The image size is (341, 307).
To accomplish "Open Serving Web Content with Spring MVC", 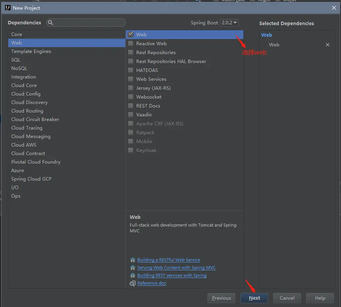I will pyautogui.click(x=176, y=268).
